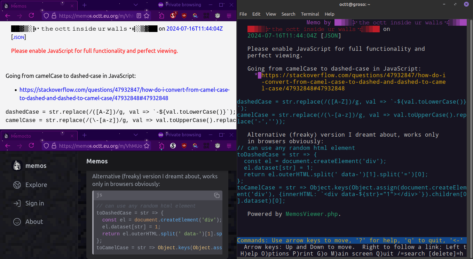The width and height of the screenshot is (473, 259).
Task: Open extensions puzzle icon in top Memos browser
Action: point(161,16)
